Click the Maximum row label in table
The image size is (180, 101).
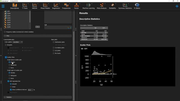pos(84,39)
